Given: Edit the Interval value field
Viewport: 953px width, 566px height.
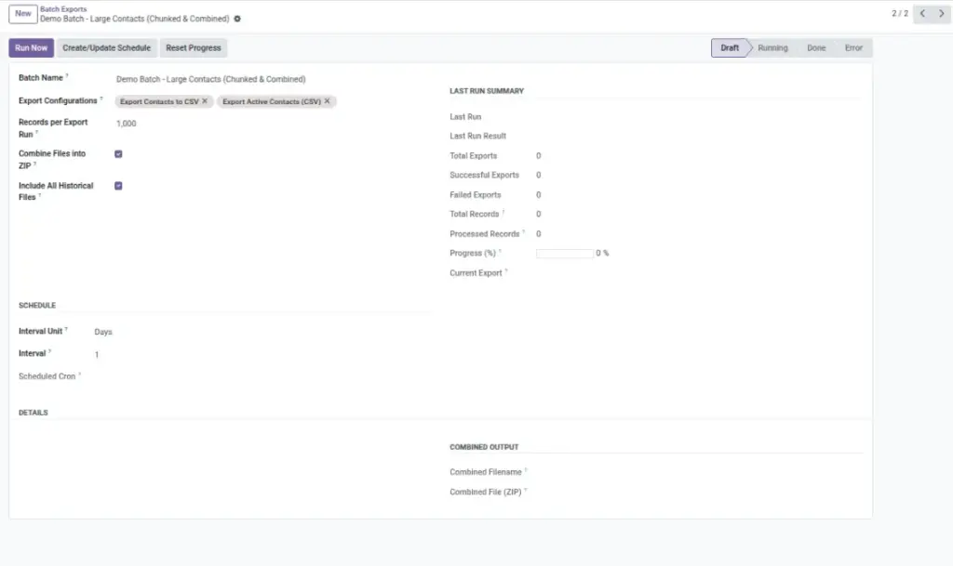Looking at the screenshot, I should 97,354.
